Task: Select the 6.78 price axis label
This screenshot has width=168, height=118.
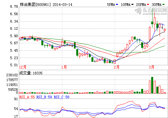Action: pyautogui.click(x=14, y=7)
